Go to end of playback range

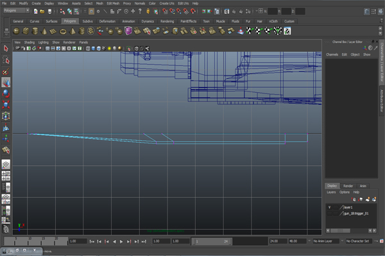(x=144, y=241)
